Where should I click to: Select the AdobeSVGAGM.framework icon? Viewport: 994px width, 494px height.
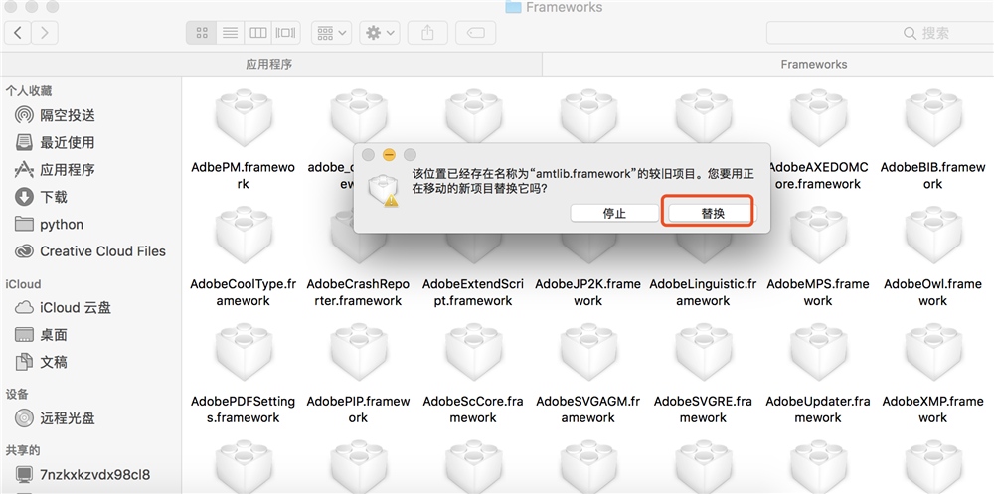tap(587, 353)
